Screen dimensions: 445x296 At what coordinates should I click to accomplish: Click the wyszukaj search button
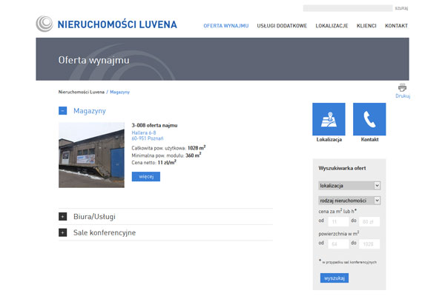click(334, 278)
